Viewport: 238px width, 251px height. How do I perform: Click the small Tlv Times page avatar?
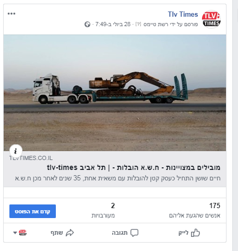[22, 233]
